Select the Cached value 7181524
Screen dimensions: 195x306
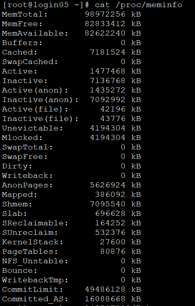[107, 52]
